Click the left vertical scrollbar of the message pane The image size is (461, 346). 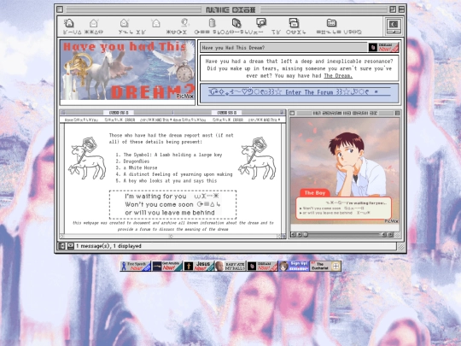pyautogui.click(x=62, y=179)
